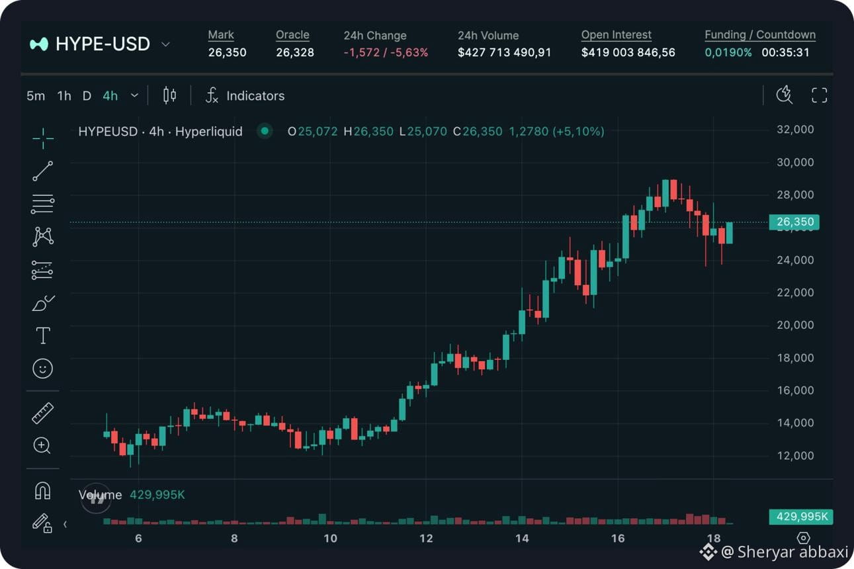Click the 24h Change value -1,572 / -5,63%
The image size is (854, 569).
coord(386,52)
